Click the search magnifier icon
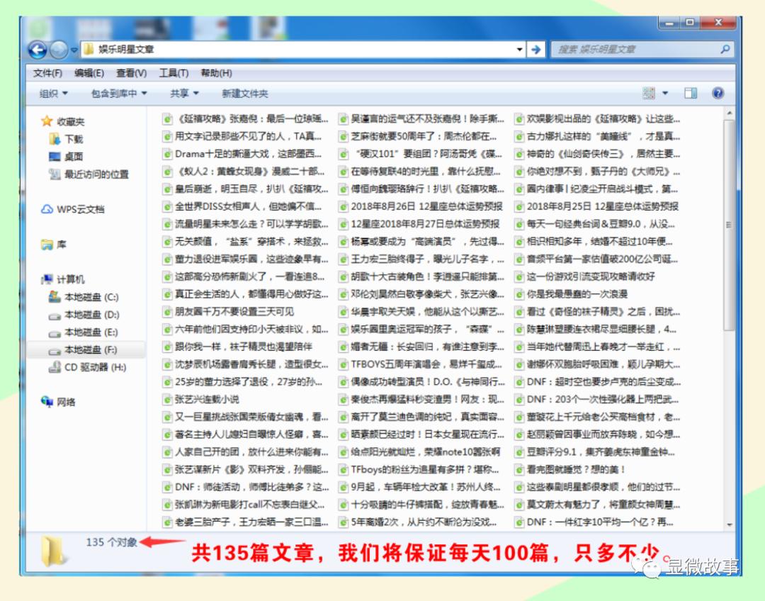Viewport: 765px width, 601px height. pos(725,50)
